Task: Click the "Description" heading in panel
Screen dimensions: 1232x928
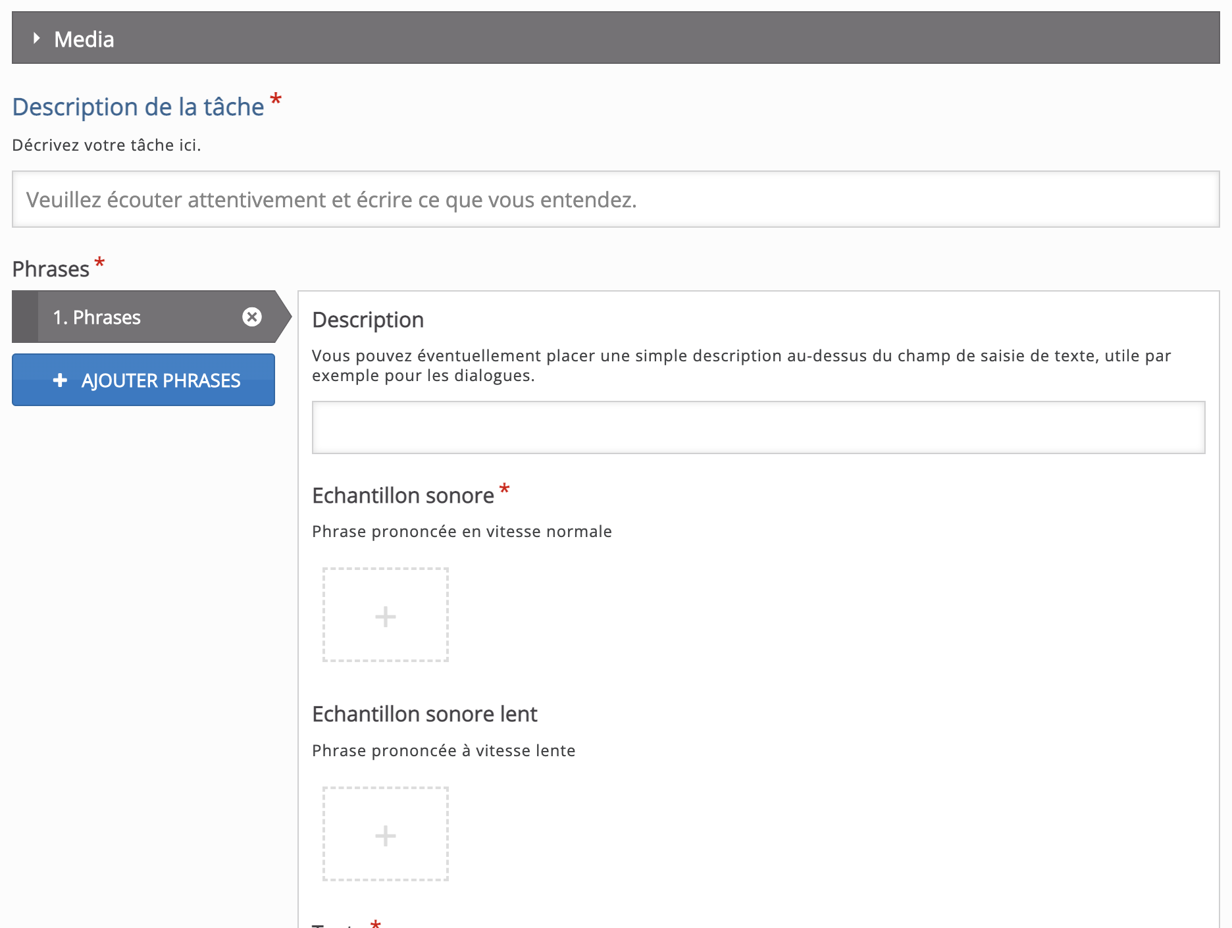Action: click(368, 320)
